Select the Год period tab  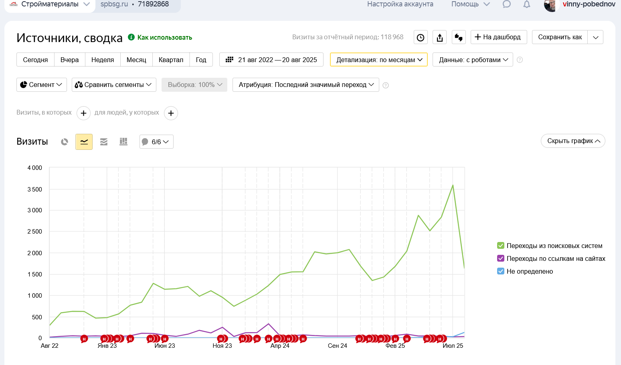(201, 60)
